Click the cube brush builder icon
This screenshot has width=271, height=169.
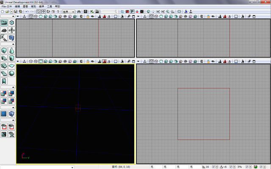(x=4, y=51)
